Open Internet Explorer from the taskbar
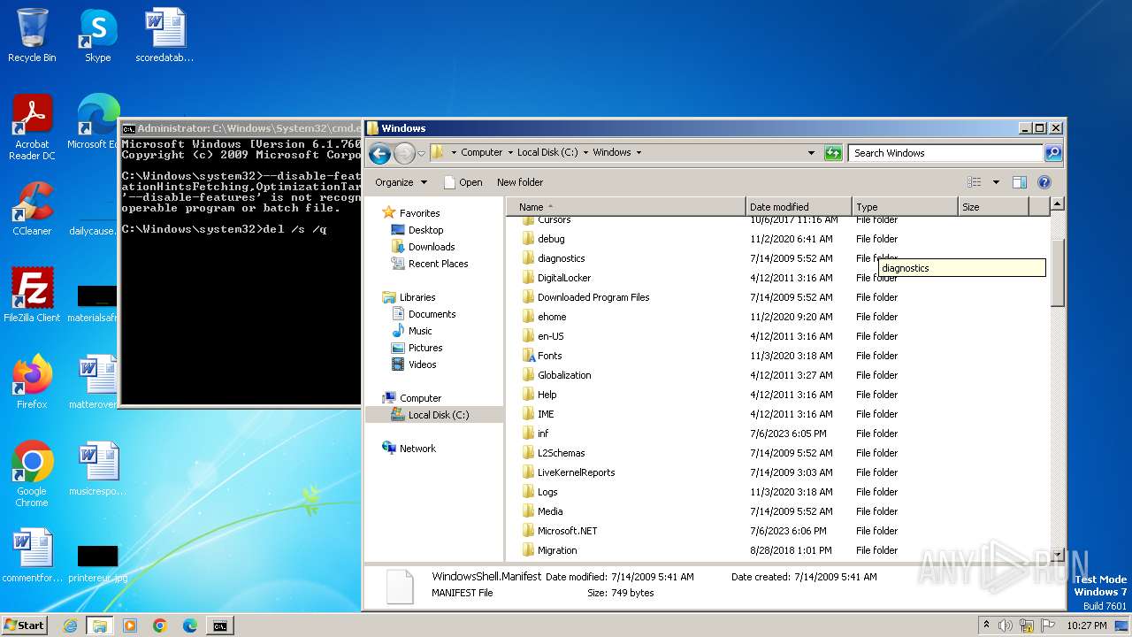Viewport: 1132px width, 637px height. pyautogui.click(x=70, y=625)
